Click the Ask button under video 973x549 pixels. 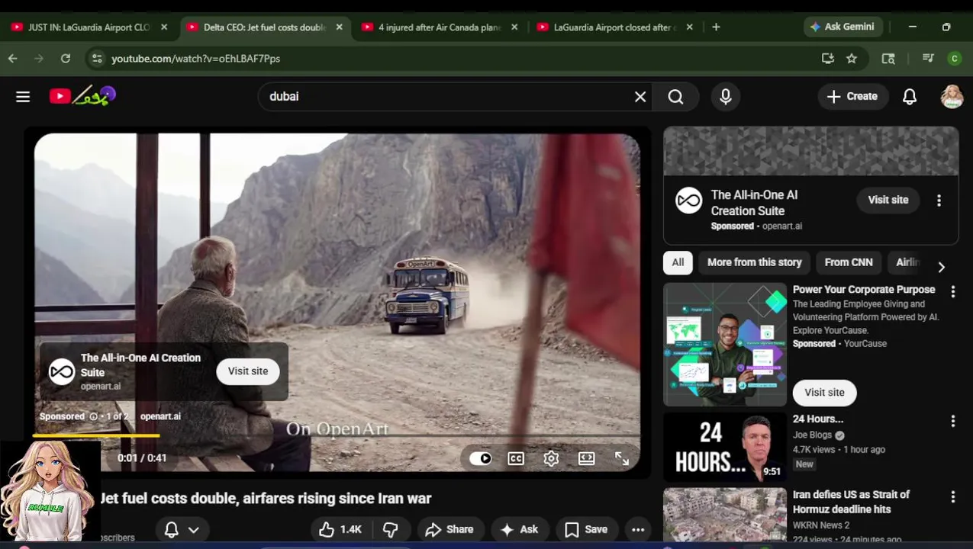click(x=519, y=529)
